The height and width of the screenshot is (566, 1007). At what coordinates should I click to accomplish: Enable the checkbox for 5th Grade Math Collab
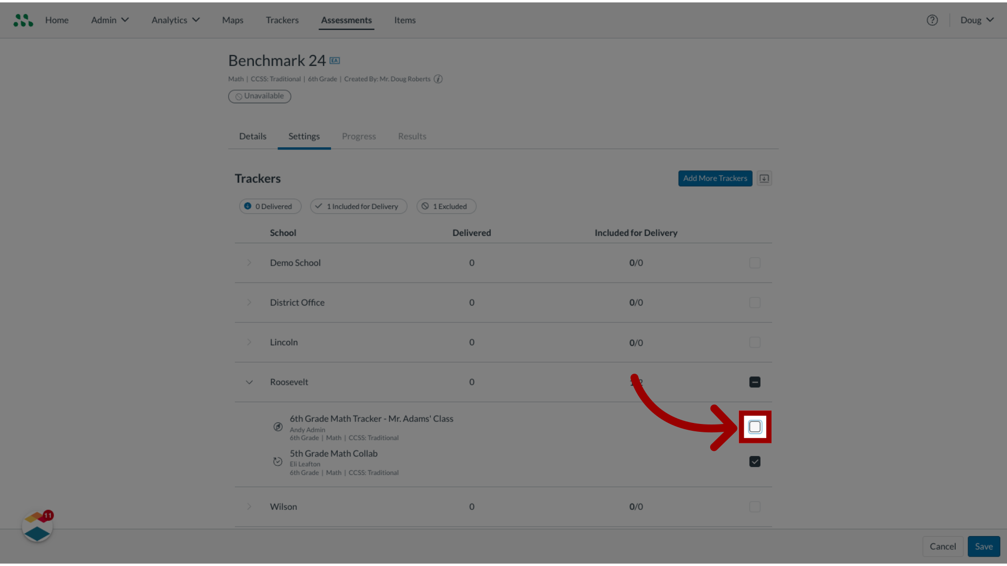755,462
